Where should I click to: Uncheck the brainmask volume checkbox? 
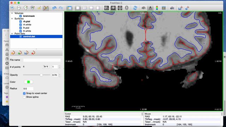(x=20, y=16)
